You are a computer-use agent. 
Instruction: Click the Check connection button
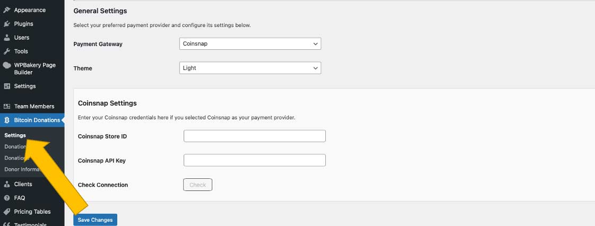[x=197, y=185]
